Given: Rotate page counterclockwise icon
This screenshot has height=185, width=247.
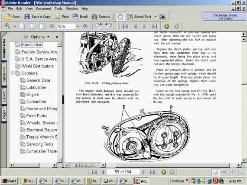Looking at the screenshot, I should point(109,26).
